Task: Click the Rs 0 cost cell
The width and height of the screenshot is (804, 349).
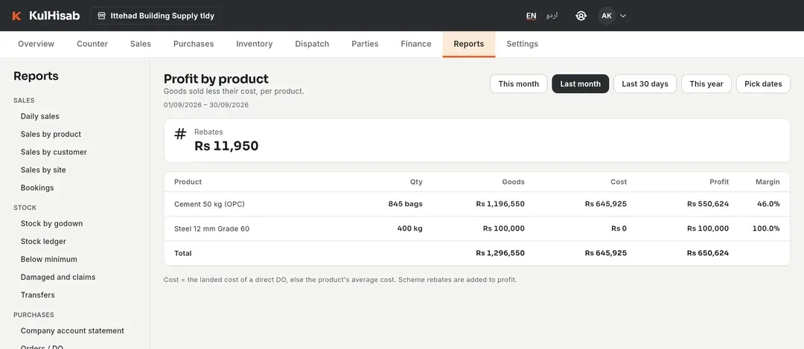Action: (x=619, y=228)
